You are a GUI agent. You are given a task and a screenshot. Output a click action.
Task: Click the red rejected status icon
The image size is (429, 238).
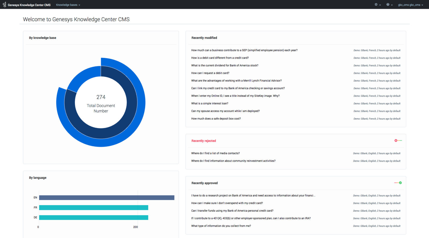click(396, 140)
